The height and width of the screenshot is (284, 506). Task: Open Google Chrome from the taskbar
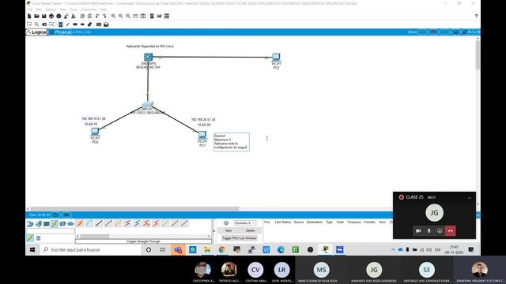point(222,249)
